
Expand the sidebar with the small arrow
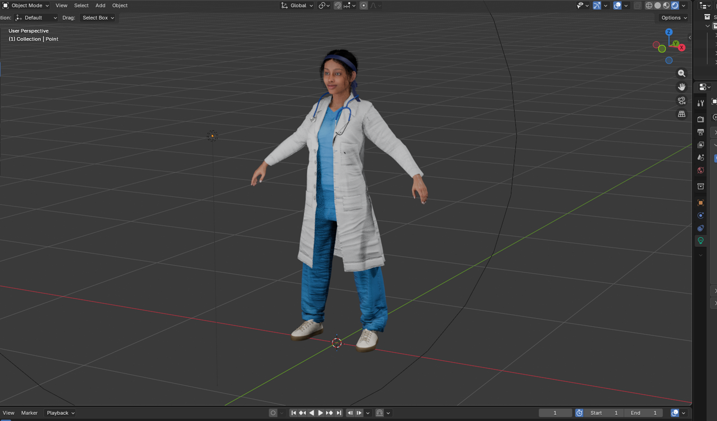689,37
